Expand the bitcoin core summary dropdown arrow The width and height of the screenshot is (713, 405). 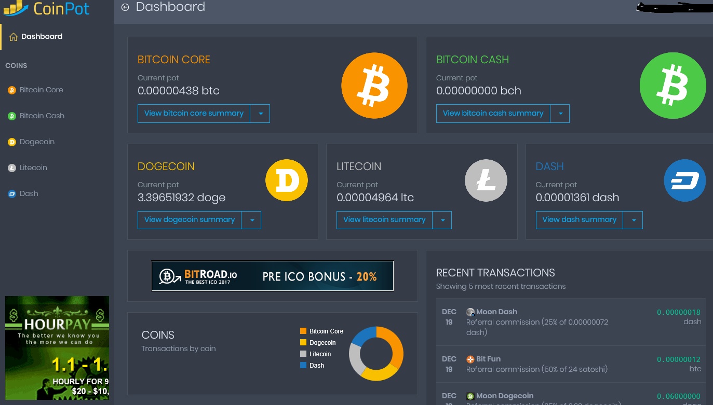pyautogui.click(x=260, y=114)
